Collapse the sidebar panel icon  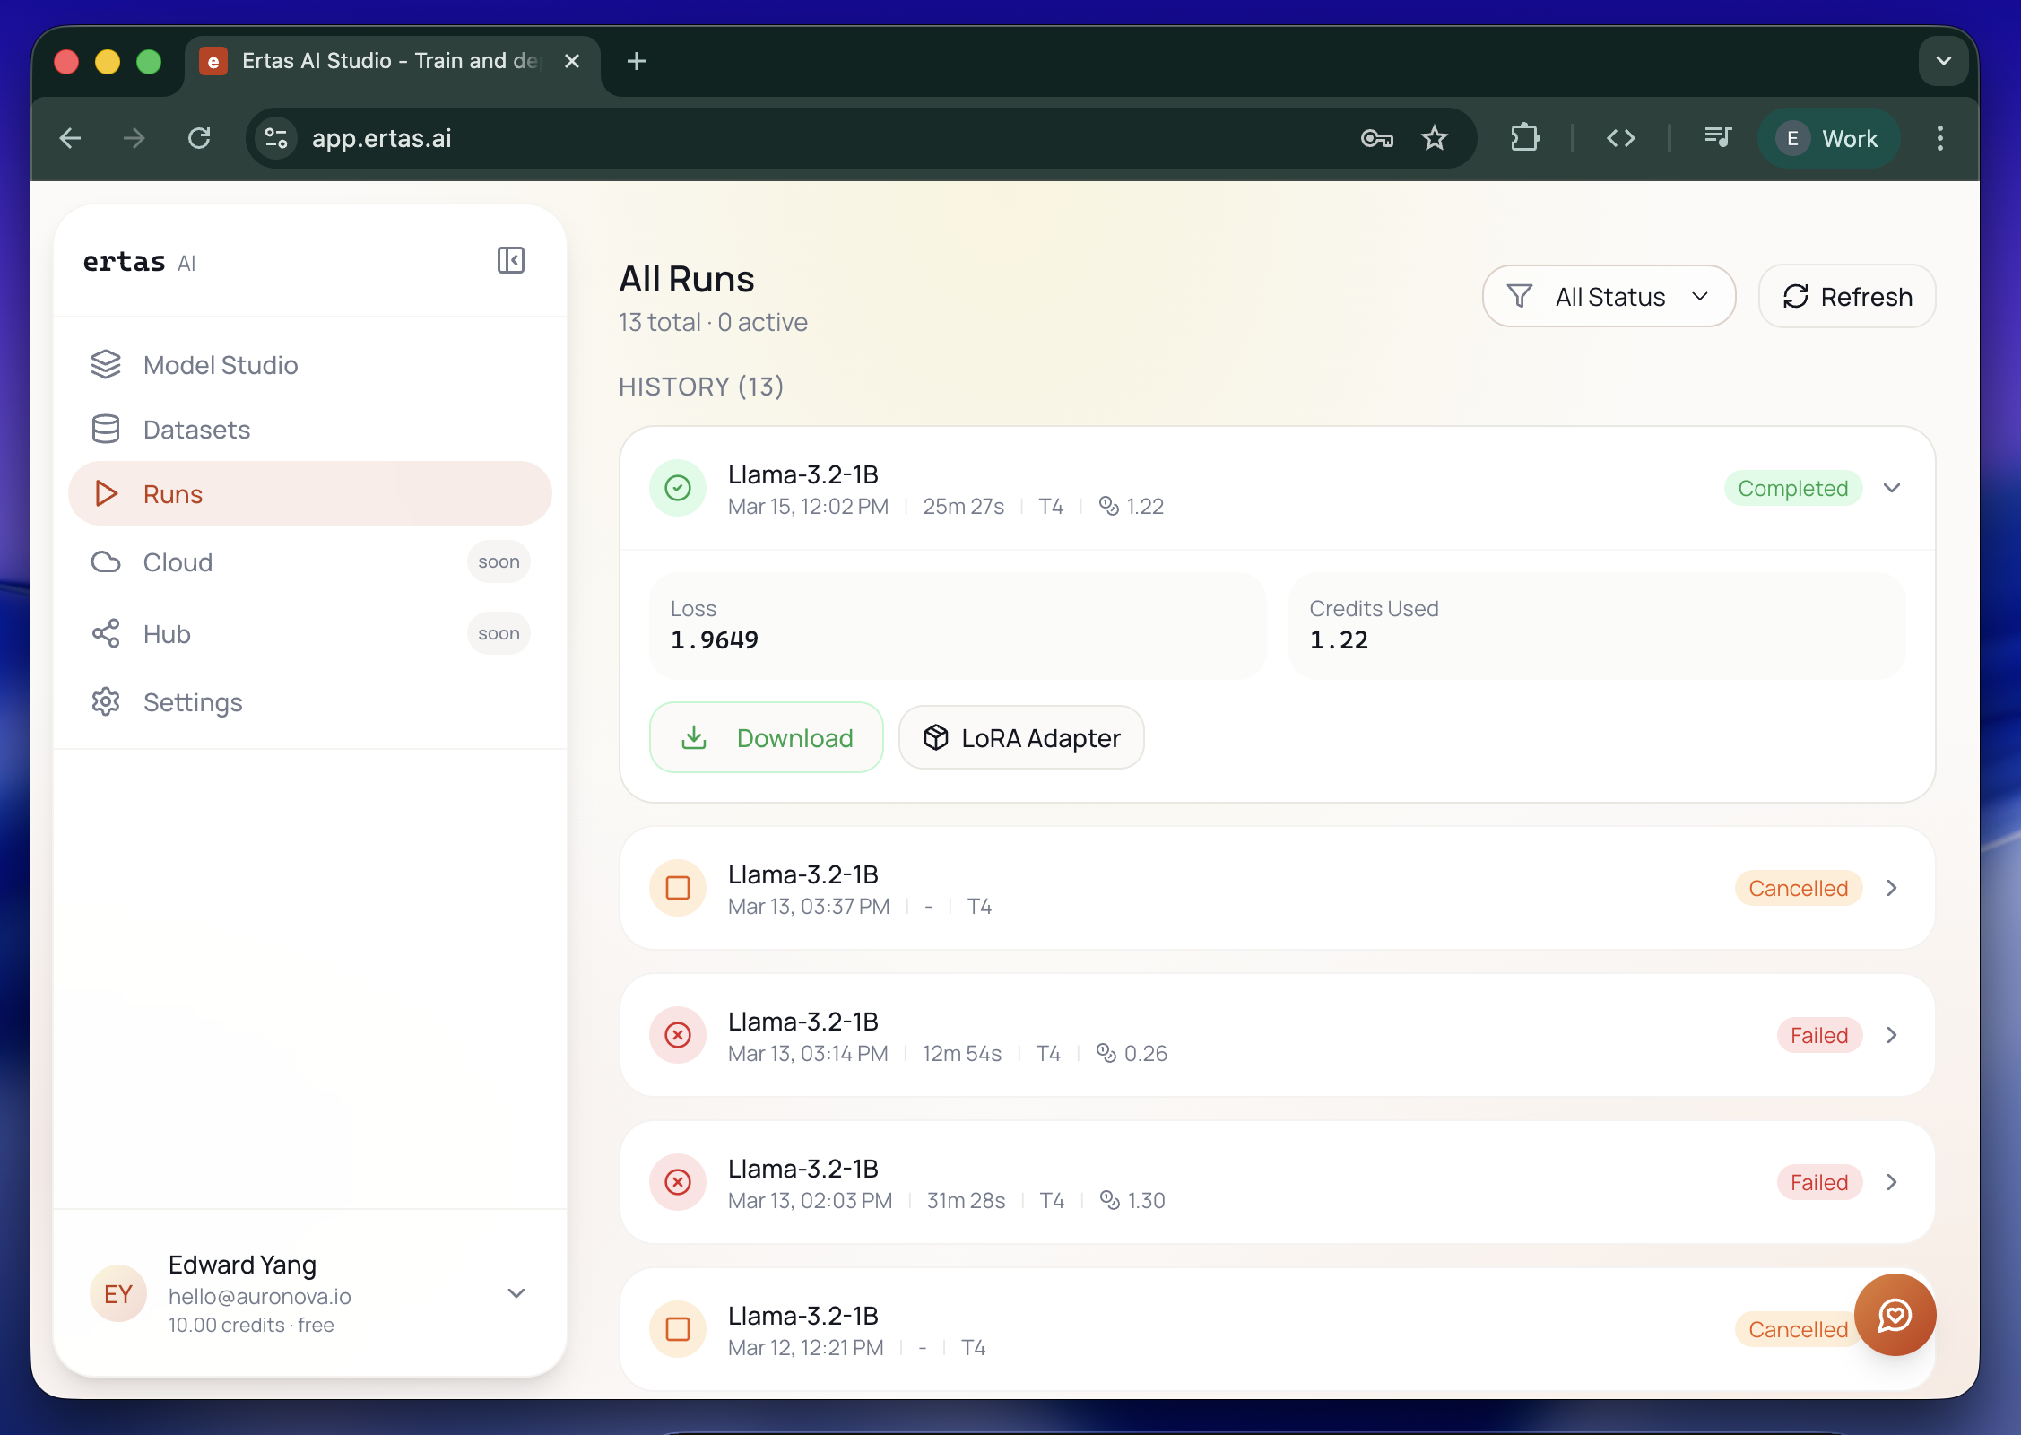pos(511,260)
